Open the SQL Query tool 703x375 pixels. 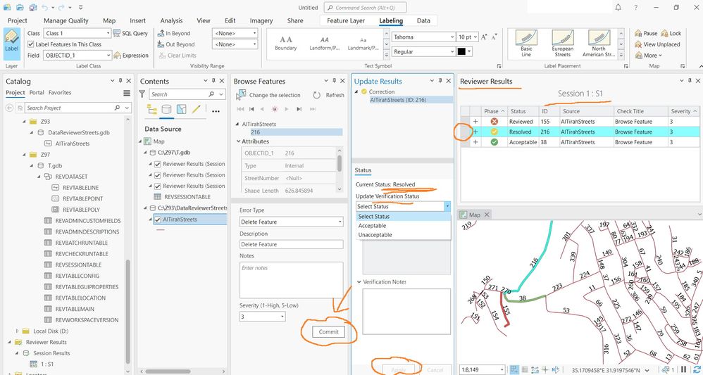click(130, 33)
